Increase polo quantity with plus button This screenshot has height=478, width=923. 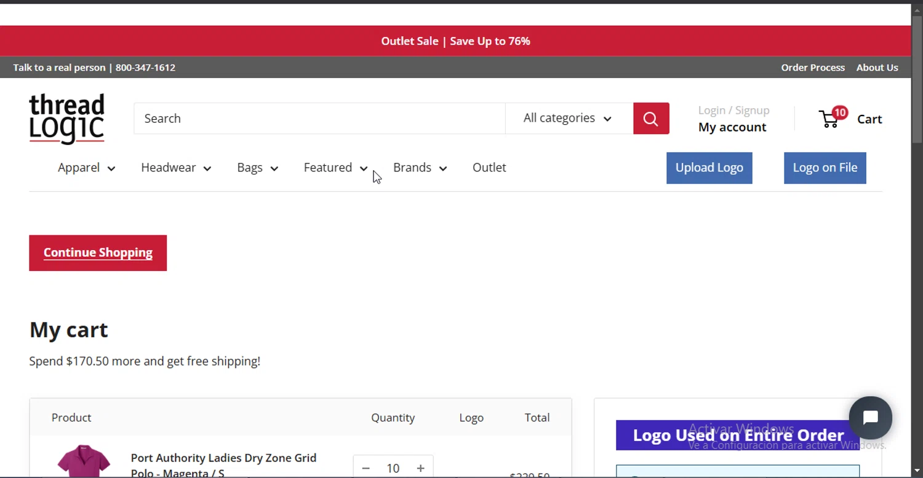(x=420, y=468)
